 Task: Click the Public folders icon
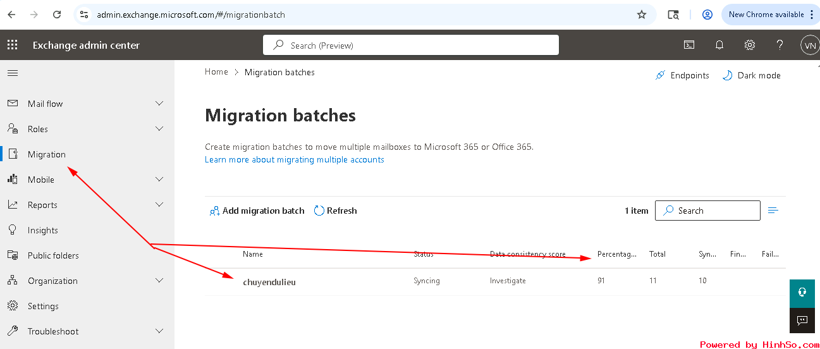point(13,255)
